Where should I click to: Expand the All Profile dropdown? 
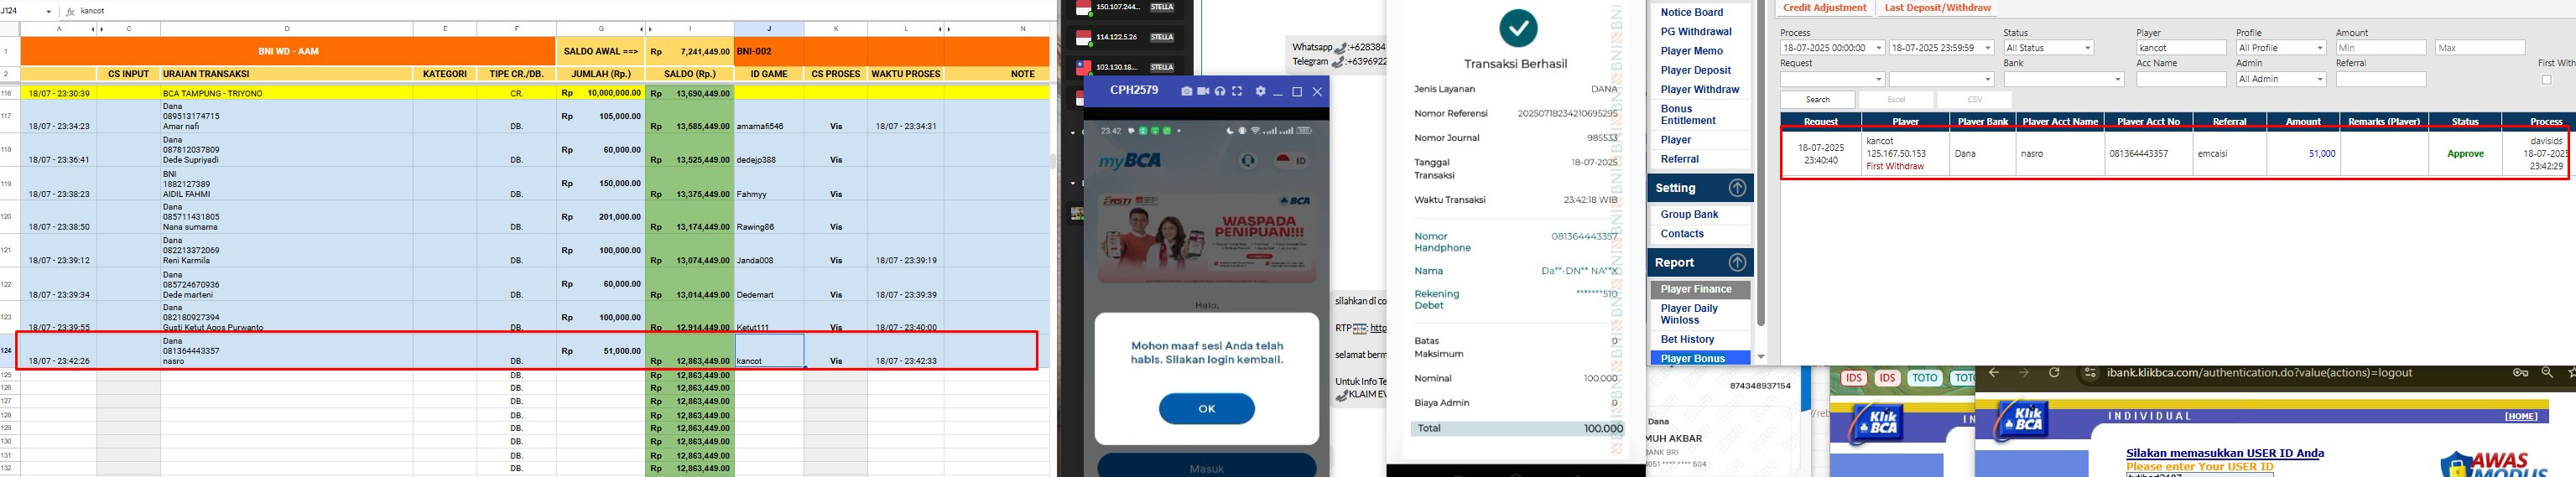(2281, 48)
